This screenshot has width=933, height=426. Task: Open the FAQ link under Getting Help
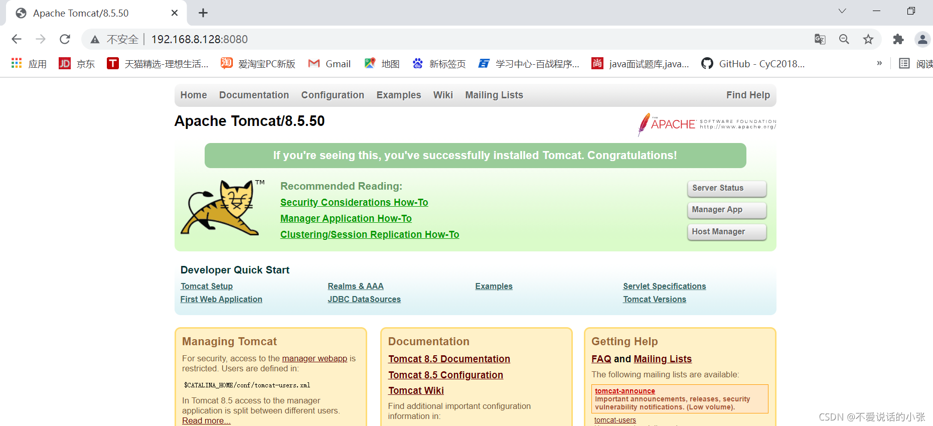click(601, 359)
